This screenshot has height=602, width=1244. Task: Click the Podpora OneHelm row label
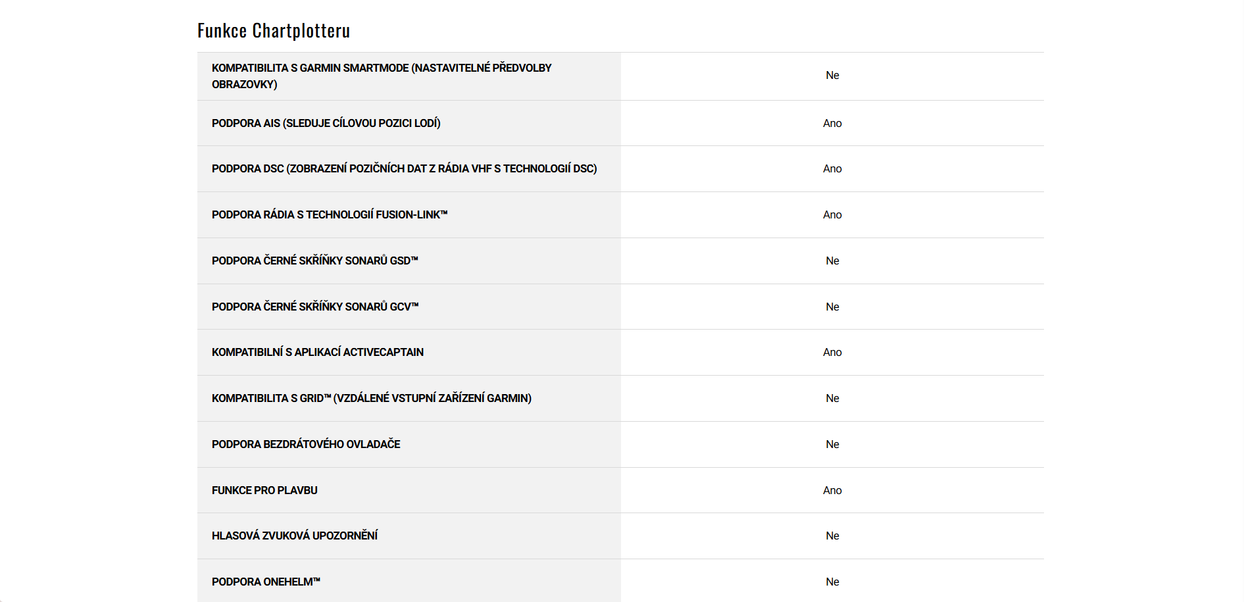[x=266, y=582]
